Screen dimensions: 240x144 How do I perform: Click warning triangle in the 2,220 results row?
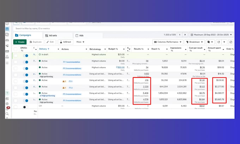tap(64, 88)
